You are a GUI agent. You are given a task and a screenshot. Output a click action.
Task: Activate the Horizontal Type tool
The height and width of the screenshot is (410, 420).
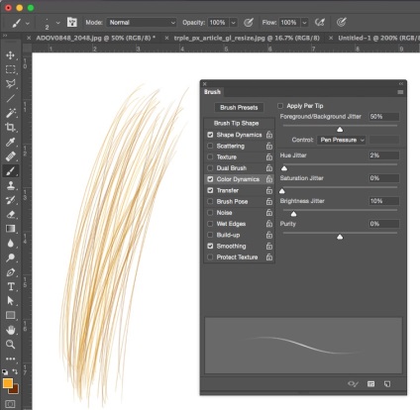click(10, 286)
